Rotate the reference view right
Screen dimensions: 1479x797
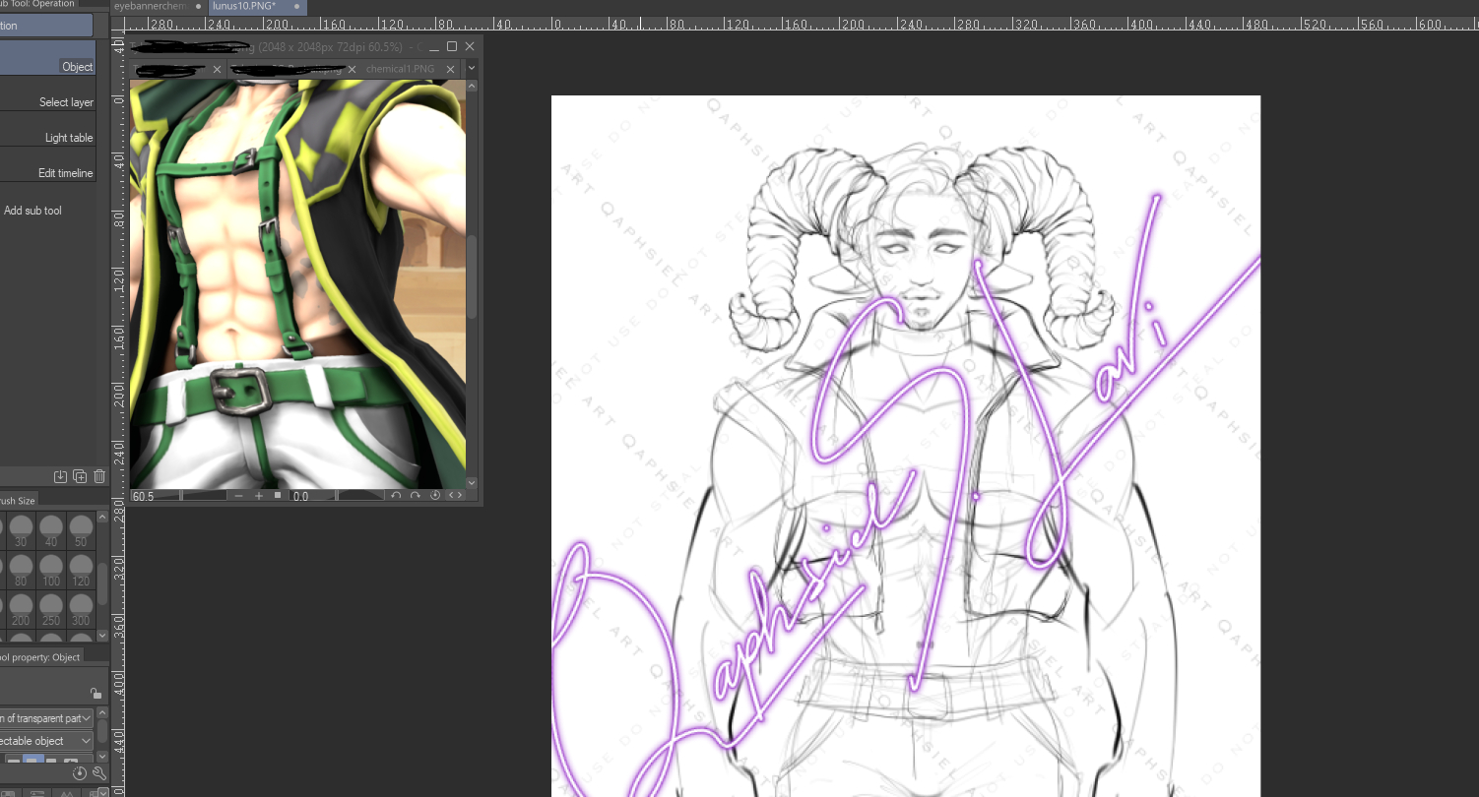click(416, 496)
